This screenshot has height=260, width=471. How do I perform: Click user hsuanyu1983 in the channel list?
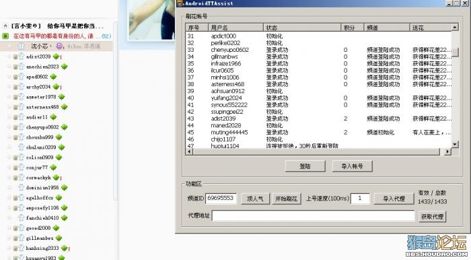(x=41, y=257)
